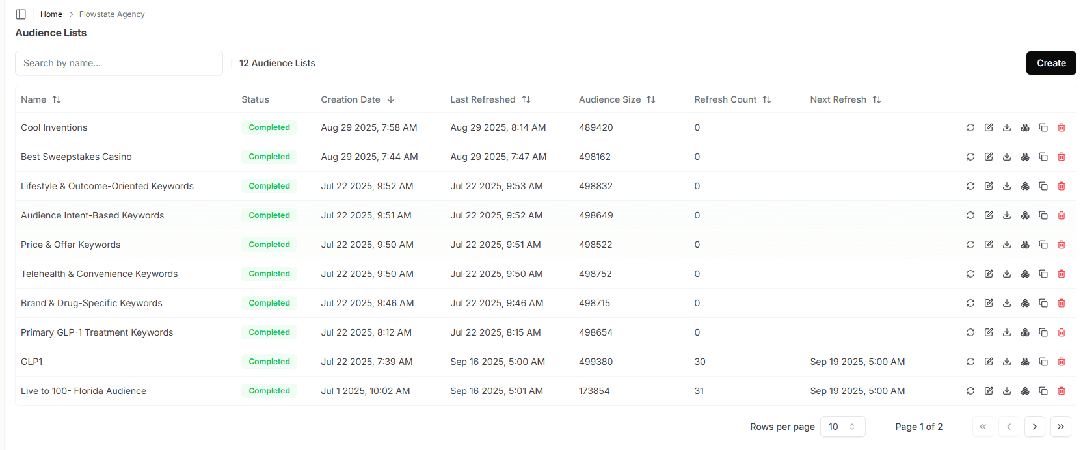Delete the Best Sweepstakes Casino list
The image size is (1083, 450).
(1062, 157)
